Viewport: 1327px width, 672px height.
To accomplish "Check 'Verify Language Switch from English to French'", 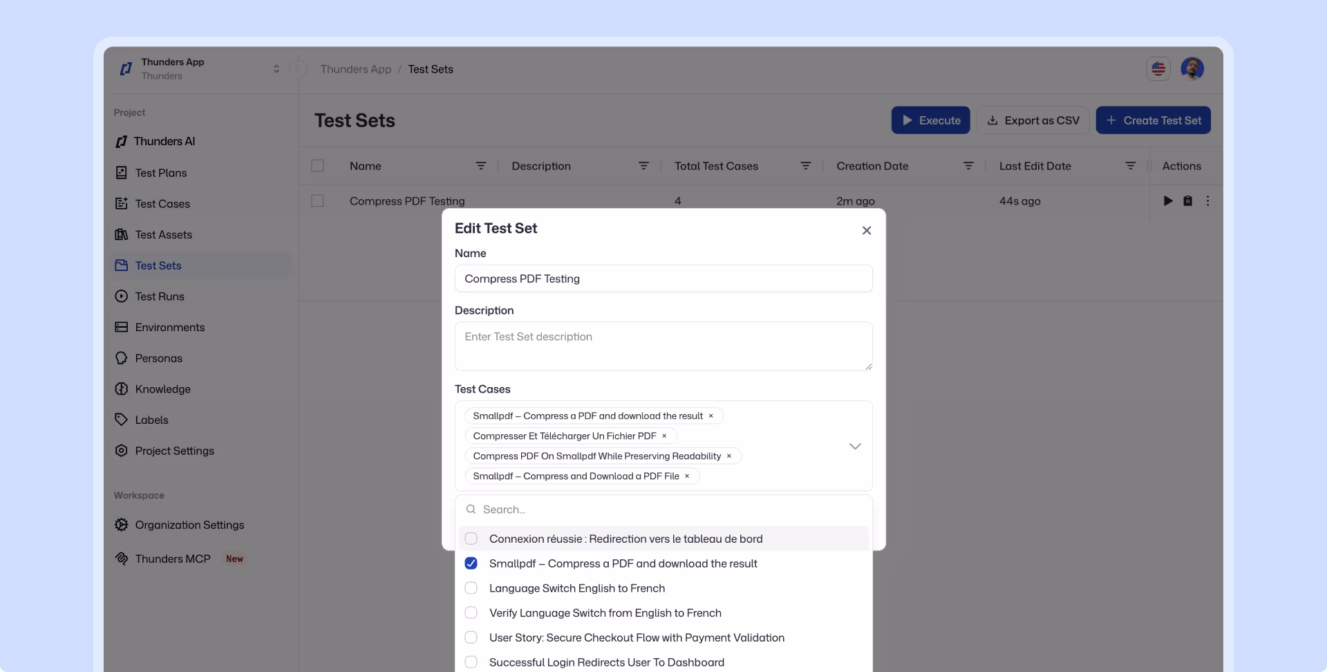I will (x=471, y=613).
